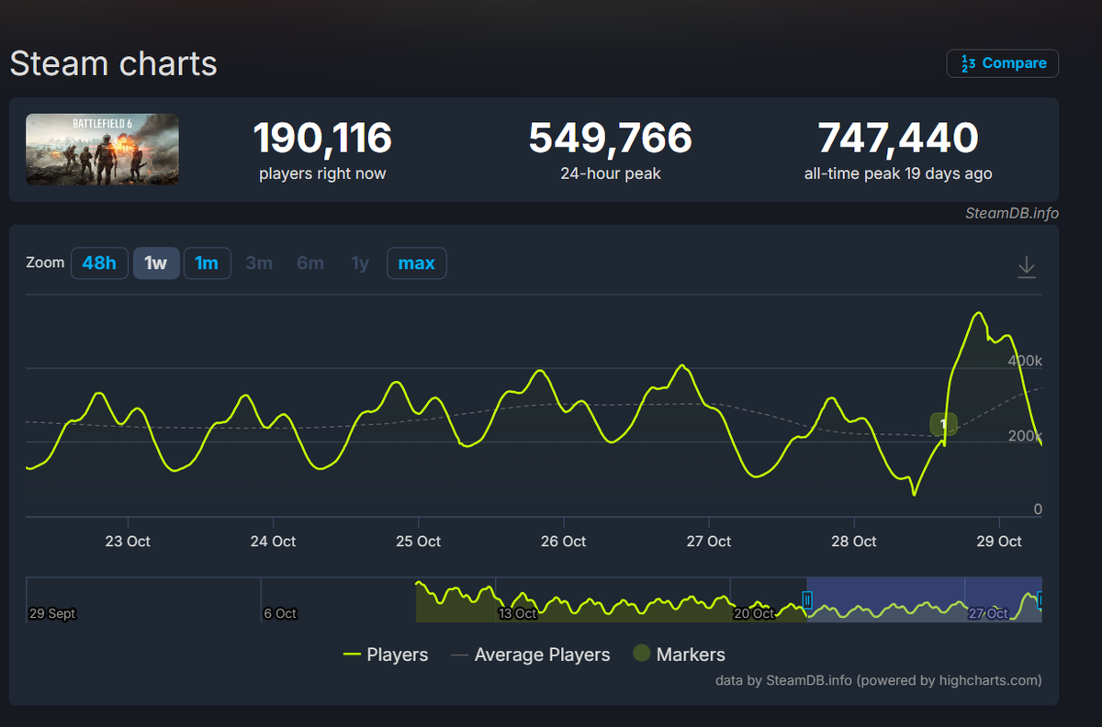Screen dimensions: 1102x727
Task: Click the 27 Oct axis label
Action: click(708, 542)
